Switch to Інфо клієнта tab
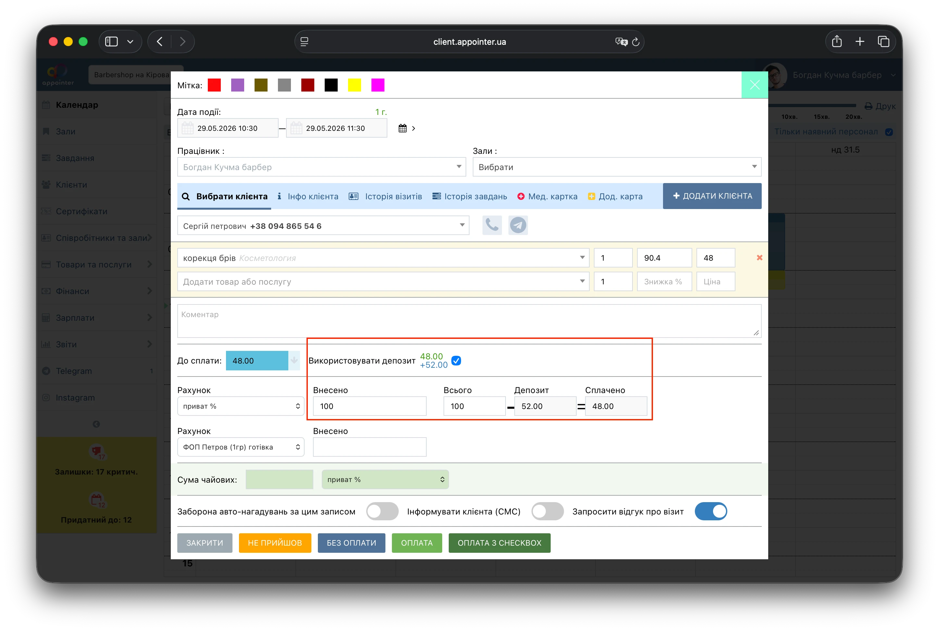 pyautogui.click(x=308, y=196)
